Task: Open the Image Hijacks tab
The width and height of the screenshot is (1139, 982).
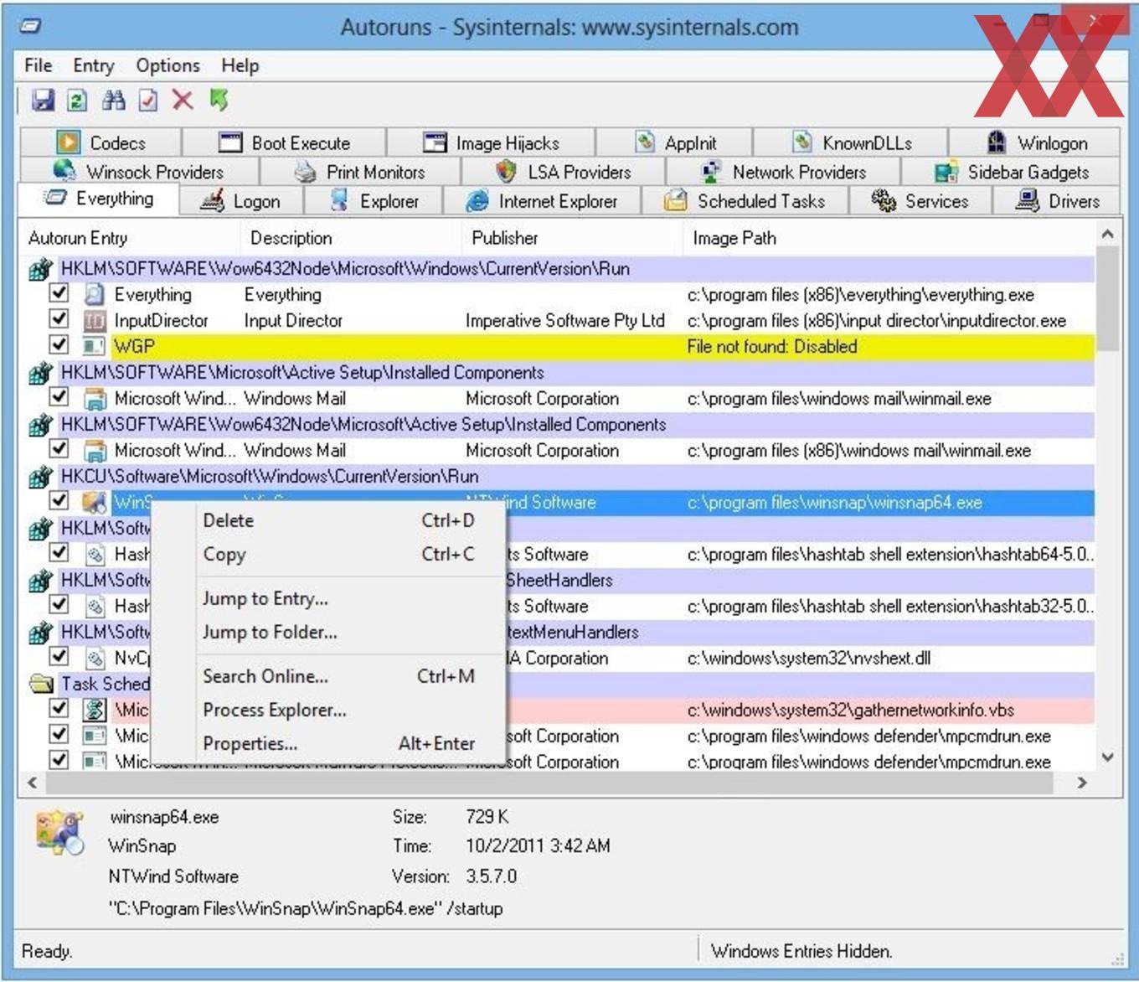Action: click(491, 142)
